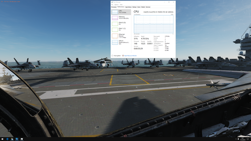Viewport: 251px width, 141px height.
Task: Open the Action Center notifications icon
Action: tap(248, 139)
